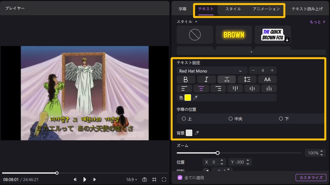Screen dimensions: 330x185
Task: Increase font size with plus button
Action: tap(272, 71)
